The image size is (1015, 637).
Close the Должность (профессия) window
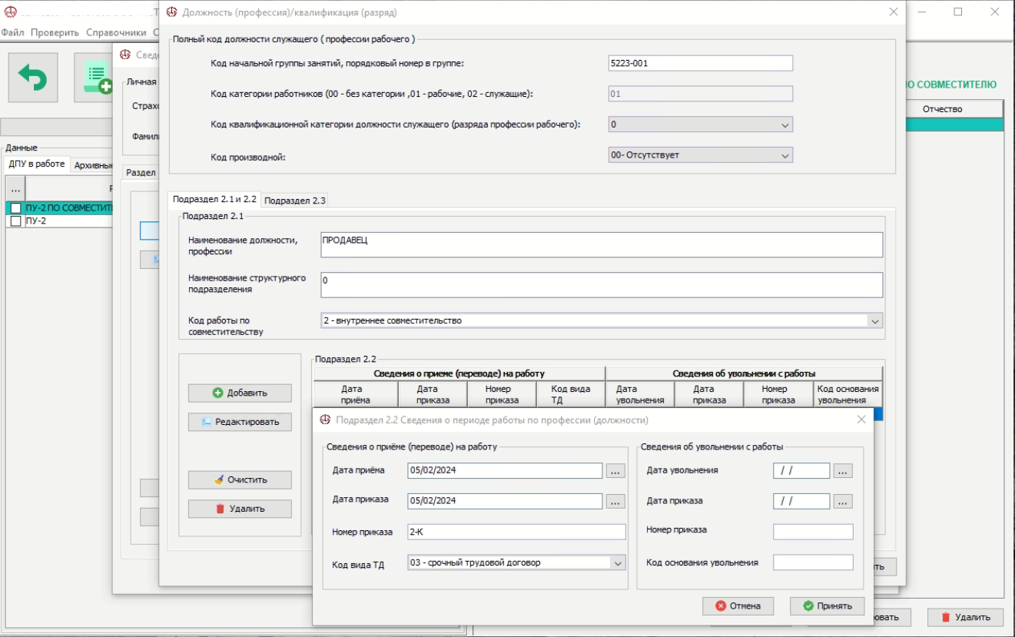coord(893,12)
